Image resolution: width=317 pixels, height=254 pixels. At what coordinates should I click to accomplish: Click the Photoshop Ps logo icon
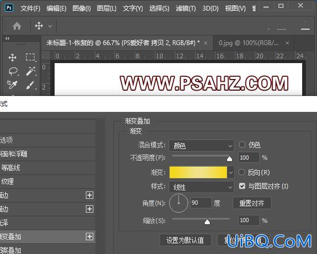click(9, 8)
